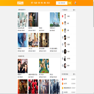The image size is (94, 94).
Task: Focus the white search input field
Action: tap(62, 3)
